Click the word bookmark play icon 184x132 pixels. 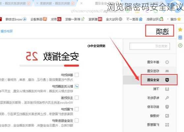coord(25,19)
